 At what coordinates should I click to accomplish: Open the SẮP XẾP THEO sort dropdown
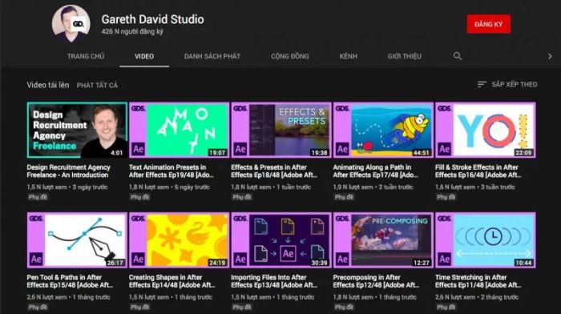coord(507,84)
